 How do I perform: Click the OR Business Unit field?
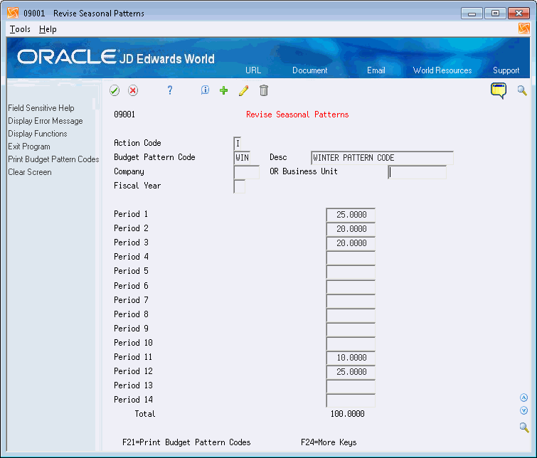click(x=417, y=172)
